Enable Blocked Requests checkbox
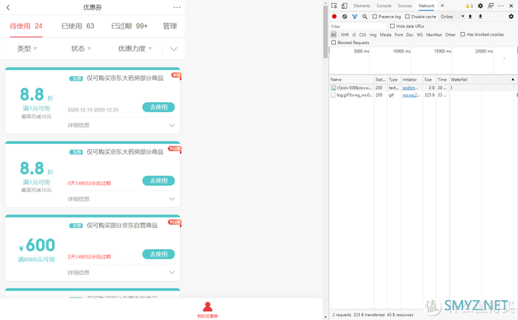Screen dimensions: 518x320 [334, 43]
